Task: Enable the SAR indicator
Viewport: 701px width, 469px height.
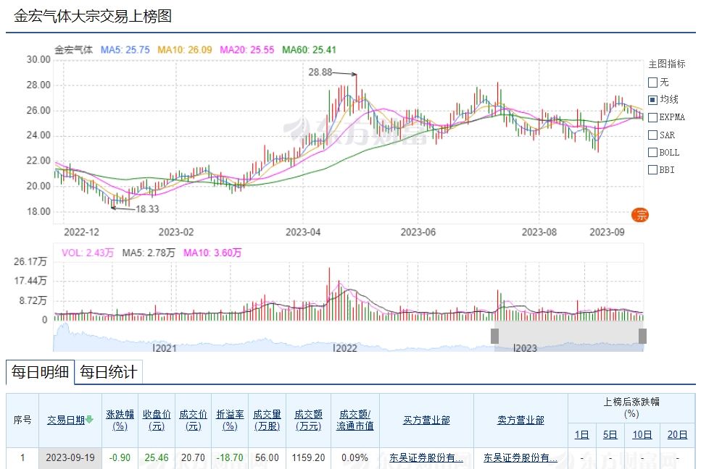Action: pos(652,135)
